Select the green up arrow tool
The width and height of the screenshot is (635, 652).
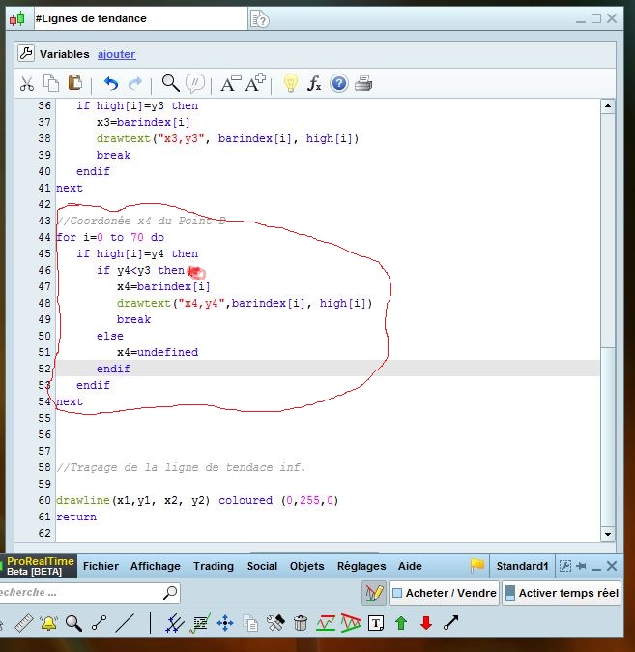point(401,624)
